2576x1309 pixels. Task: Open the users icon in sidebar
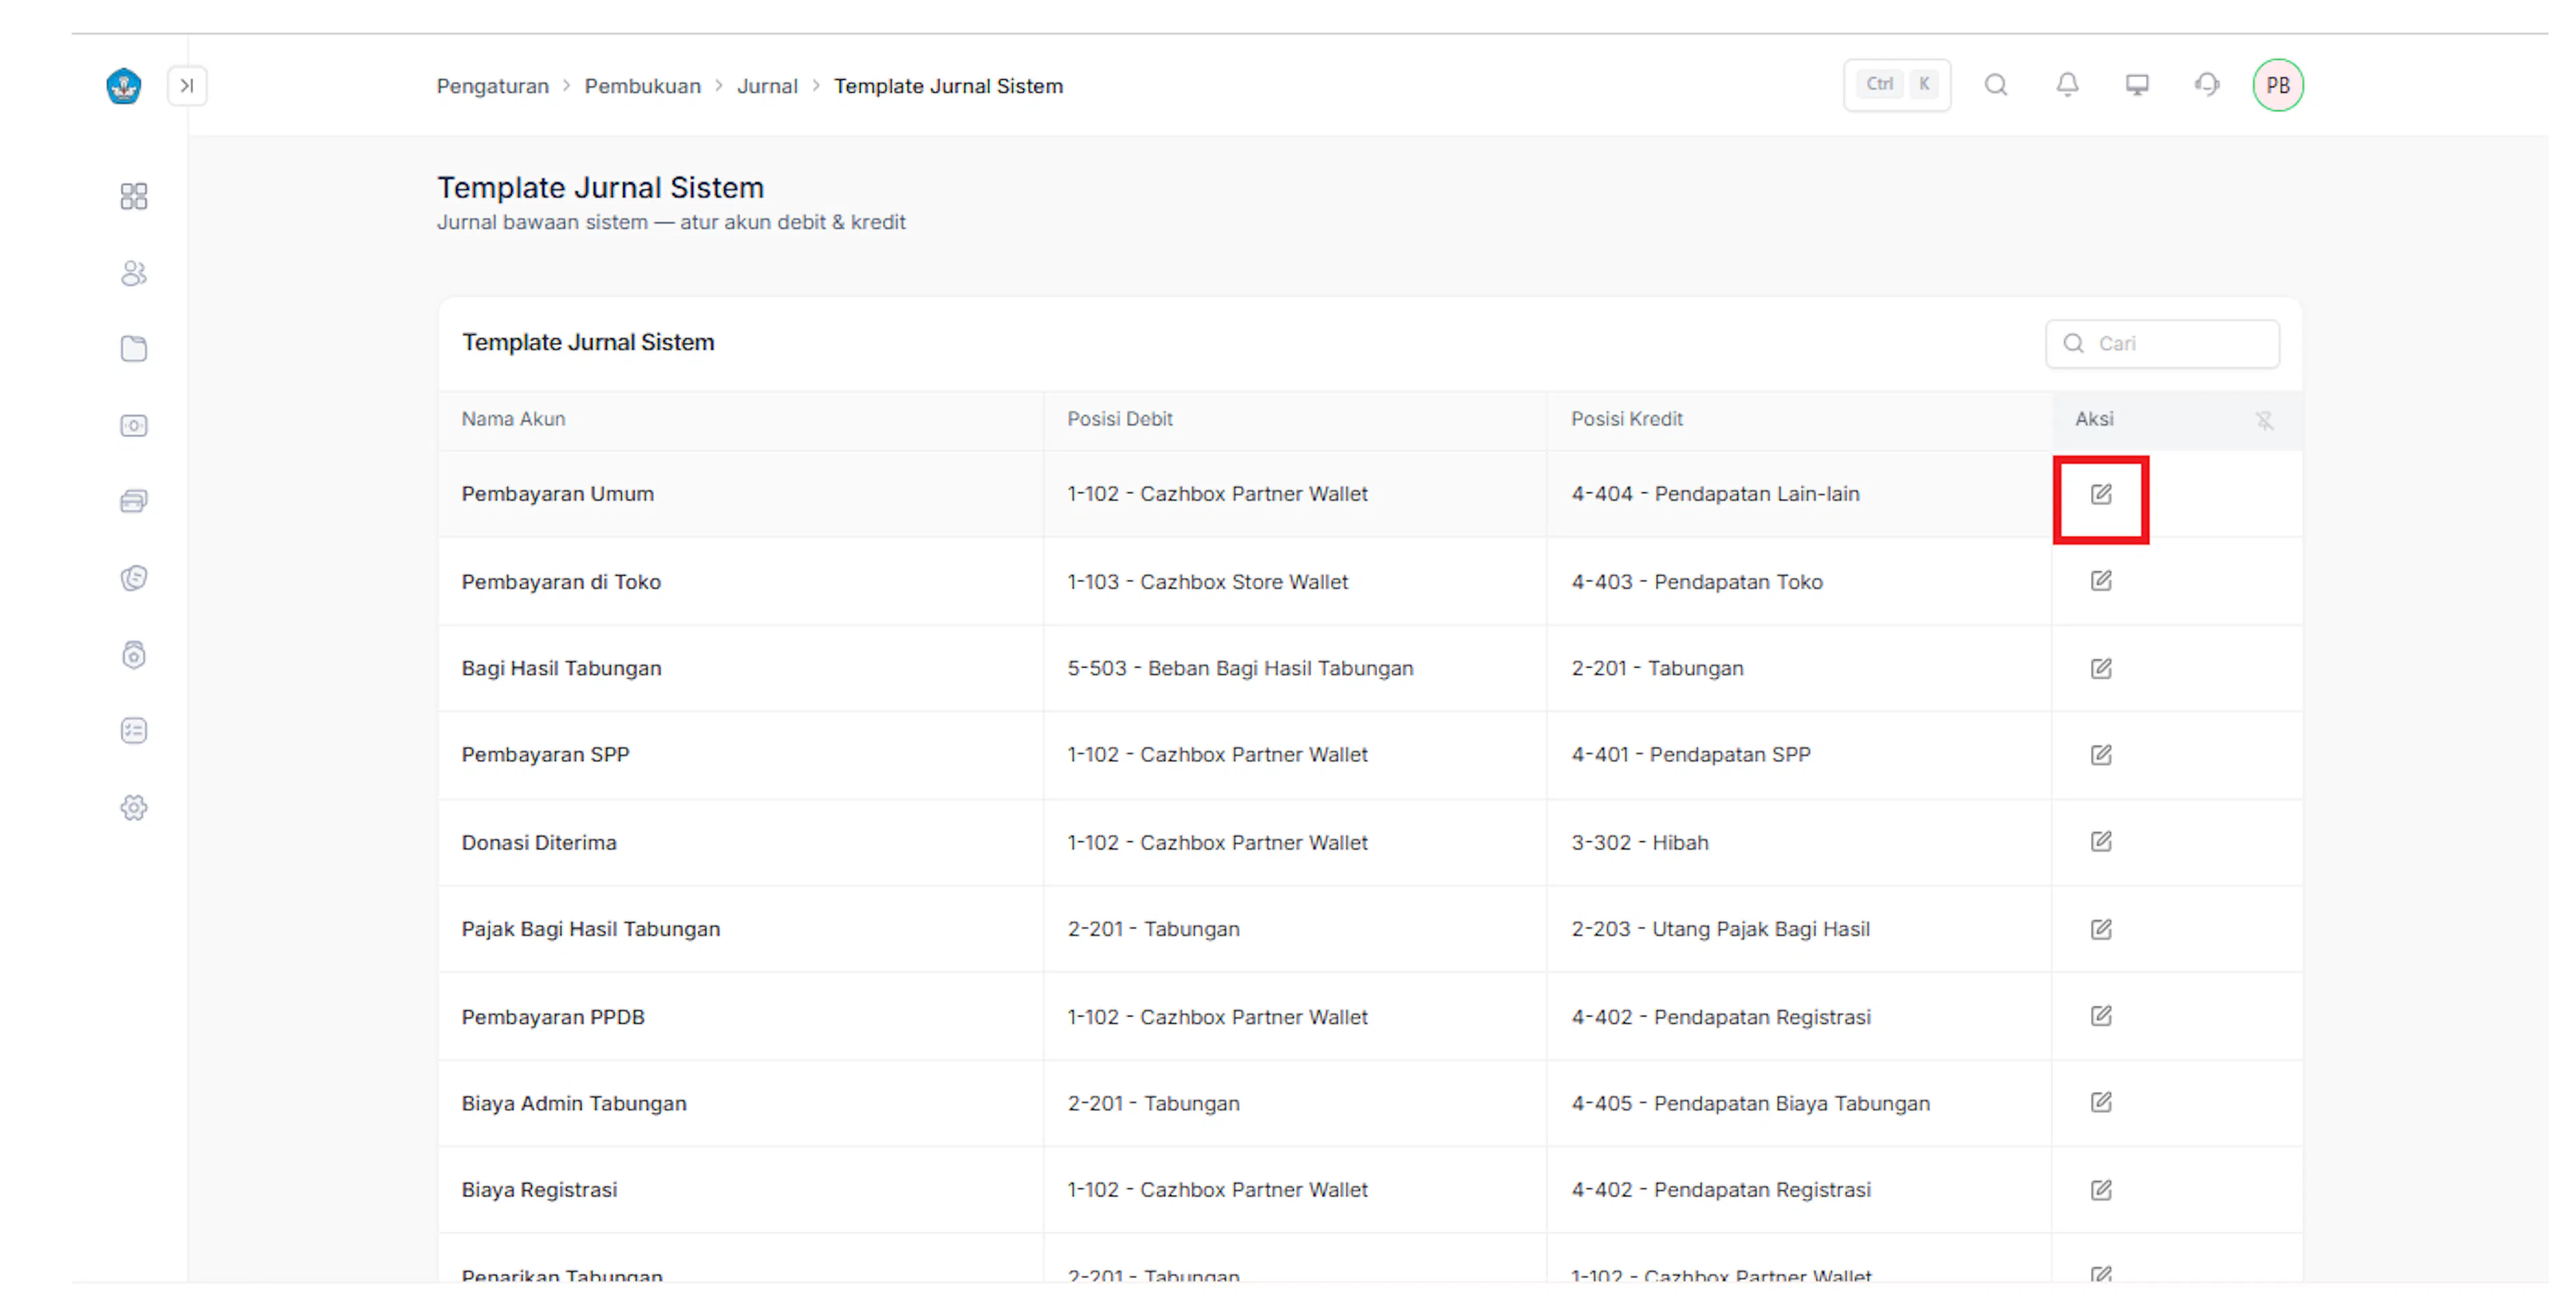(x=133, y=273)
